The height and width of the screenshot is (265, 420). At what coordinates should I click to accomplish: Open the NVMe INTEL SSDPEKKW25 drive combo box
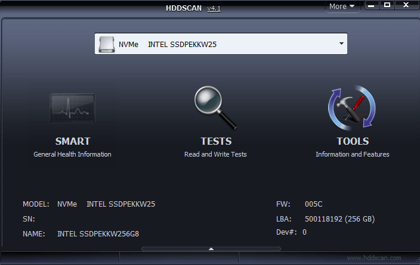221,43
